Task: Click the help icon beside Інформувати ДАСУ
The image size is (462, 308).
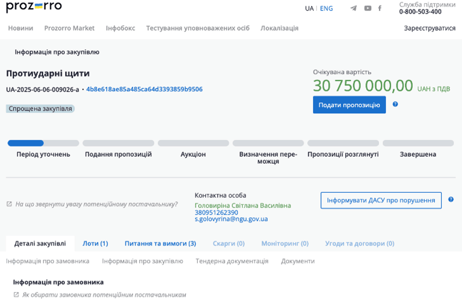Action: tap(451, 199)
